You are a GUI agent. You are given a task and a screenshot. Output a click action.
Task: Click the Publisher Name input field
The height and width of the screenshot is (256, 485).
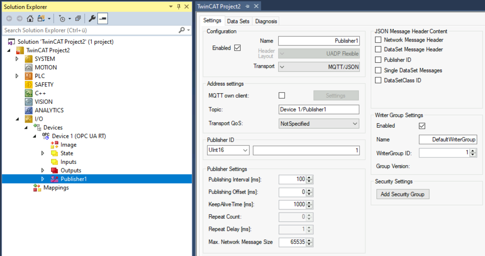tap(319, 41)
